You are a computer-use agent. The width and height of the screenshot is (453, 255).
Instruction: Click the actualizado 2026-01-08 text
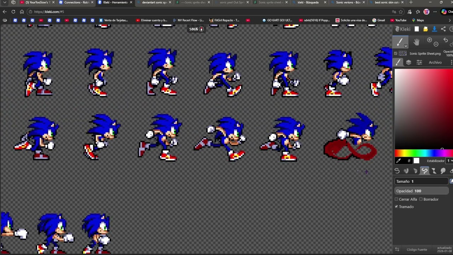coord(444,249)
